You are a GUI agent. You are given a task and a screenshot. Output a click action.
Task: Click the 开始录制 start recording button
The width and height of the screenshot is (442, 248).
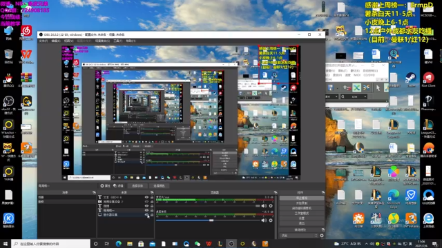coord(302,203)
